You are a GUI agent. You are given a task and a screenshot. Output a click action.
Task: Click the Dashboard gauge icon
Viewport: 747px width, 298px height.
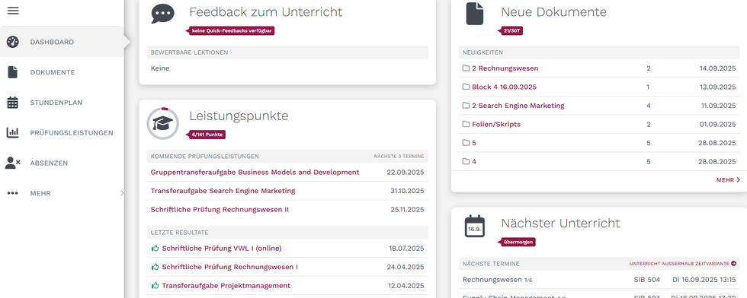[12, 42]
